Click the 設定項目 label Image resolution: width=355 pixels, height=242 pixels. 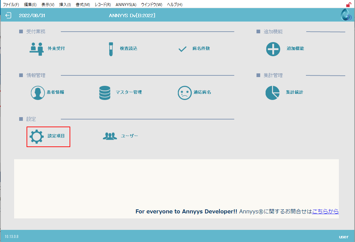(x=56, y=136)
